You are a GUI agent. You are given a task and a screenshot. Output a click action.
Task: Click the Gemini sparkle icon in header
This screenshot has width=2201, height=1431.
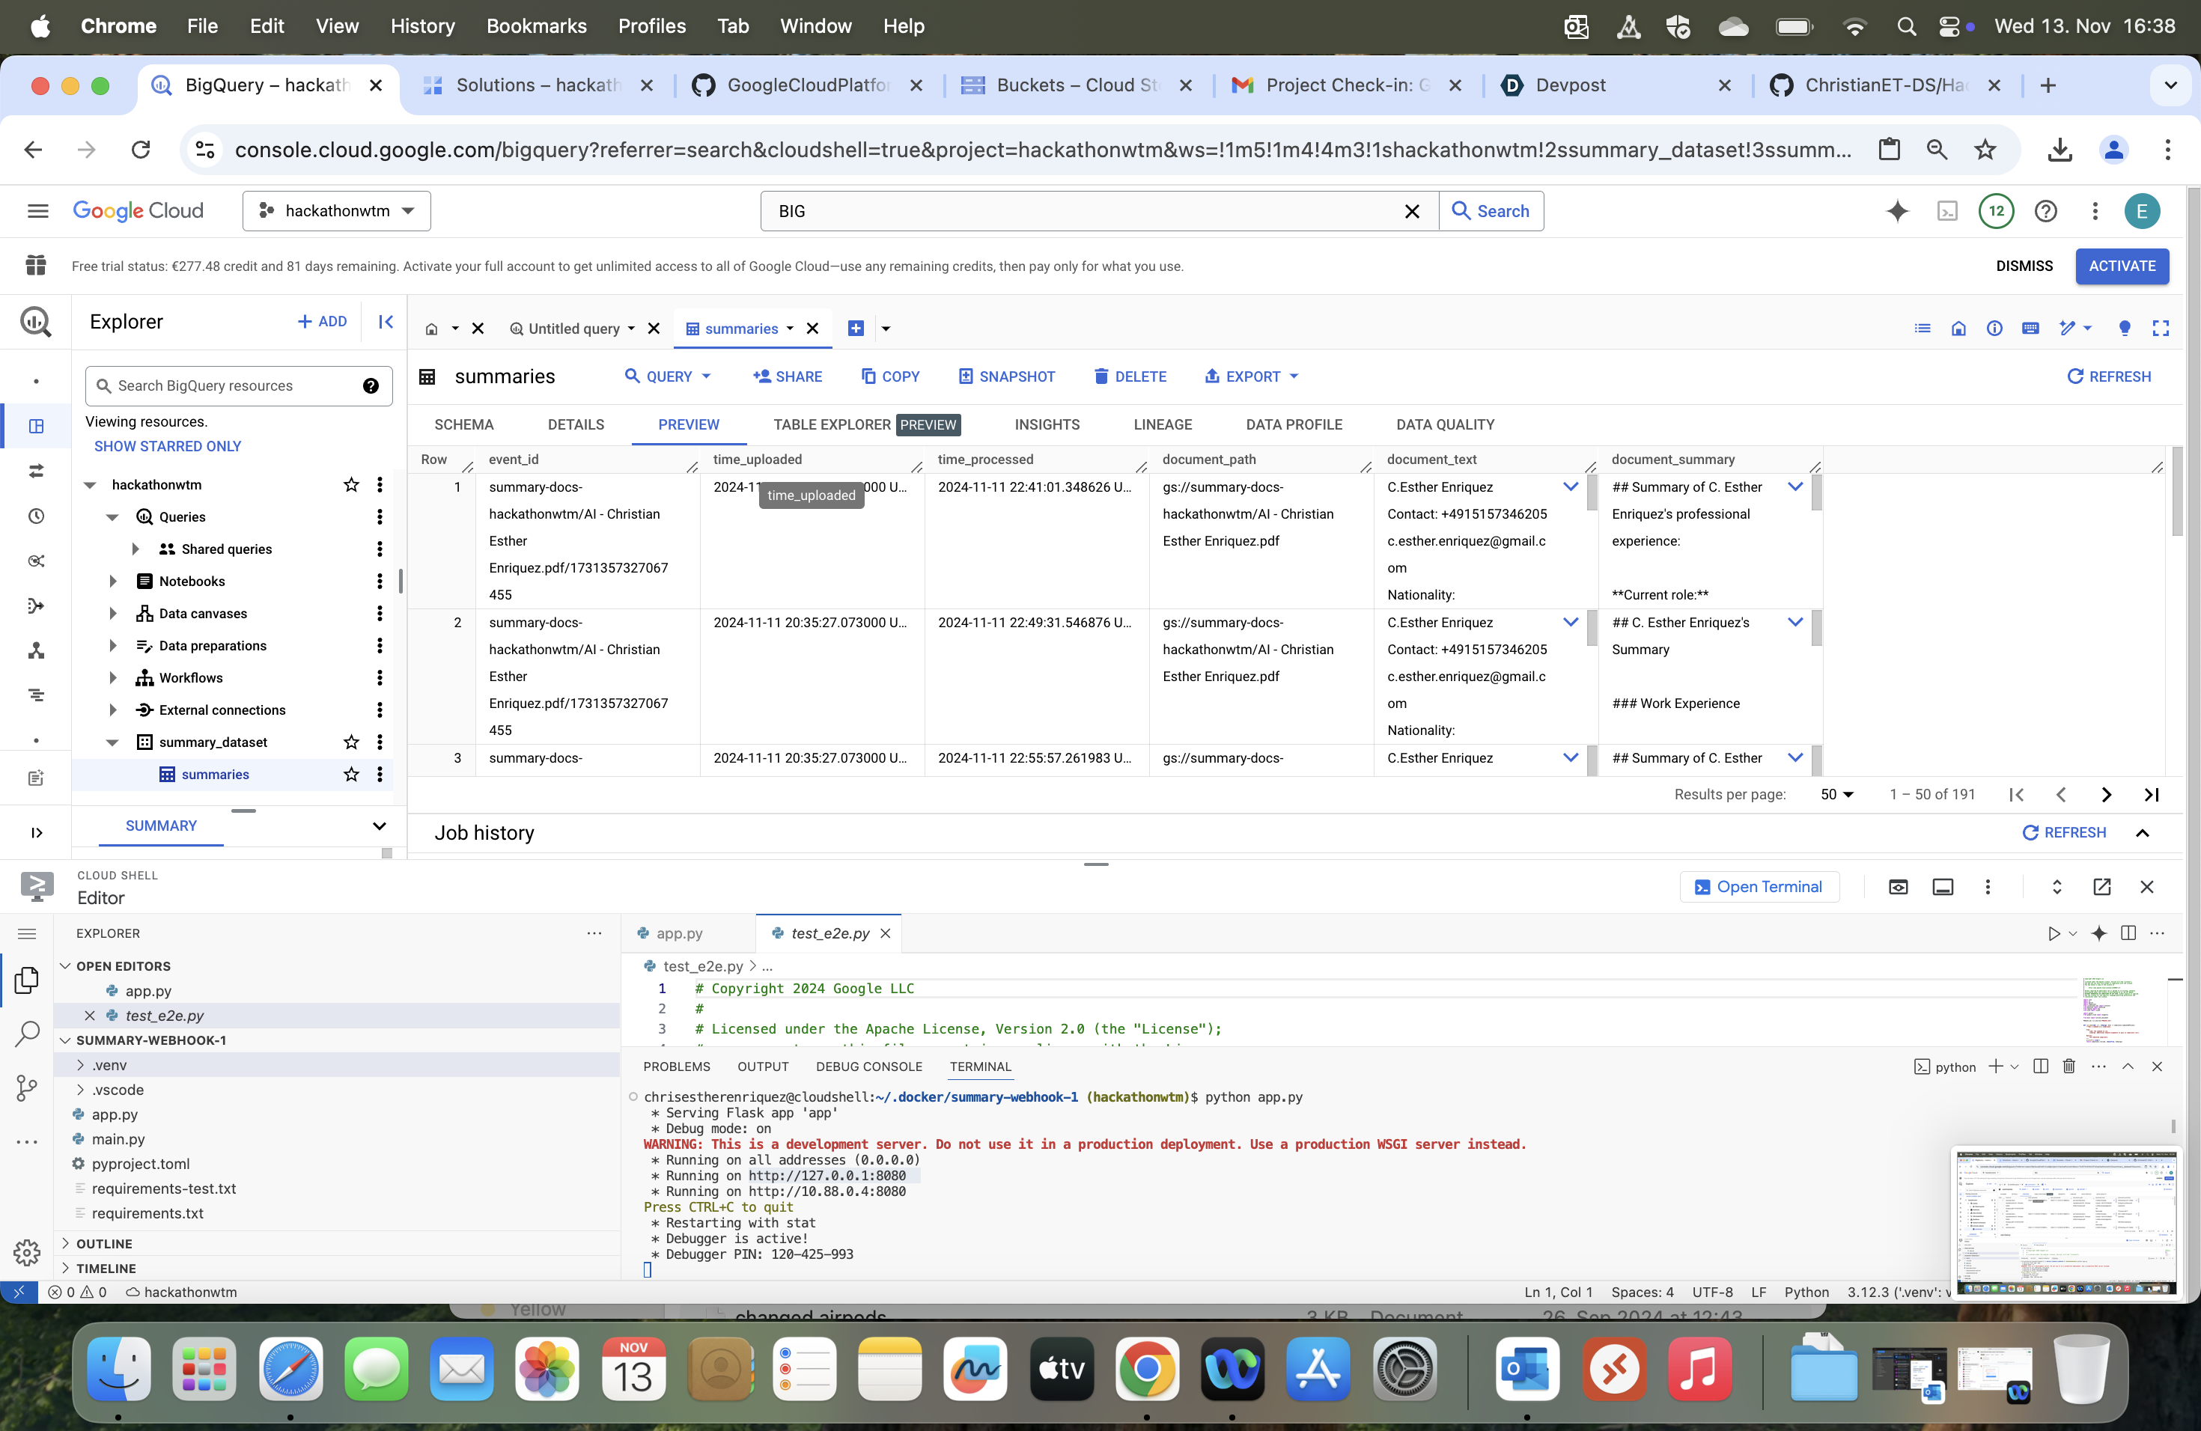tap(1897, 211)
